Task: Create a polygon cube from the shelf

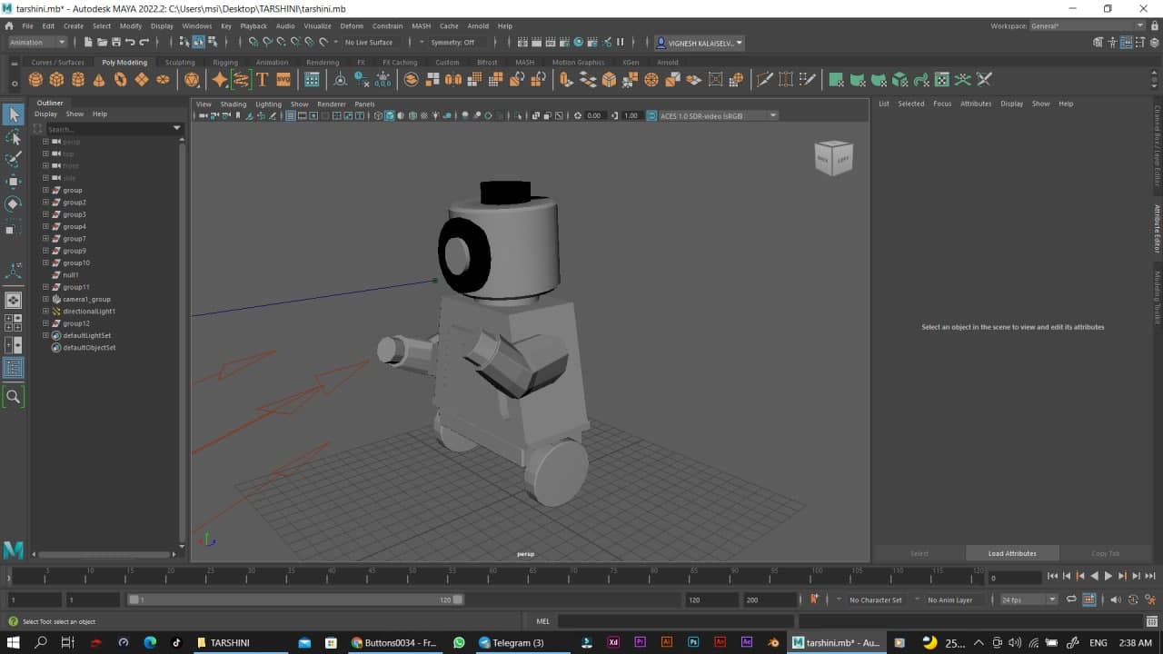Action: (57, 80)
